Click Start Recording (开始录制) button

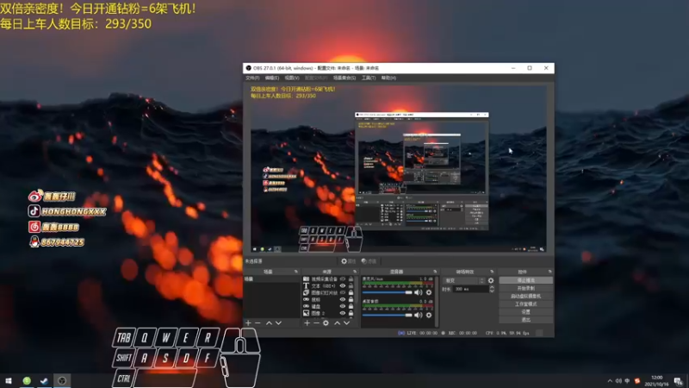(x=525, y=288)
